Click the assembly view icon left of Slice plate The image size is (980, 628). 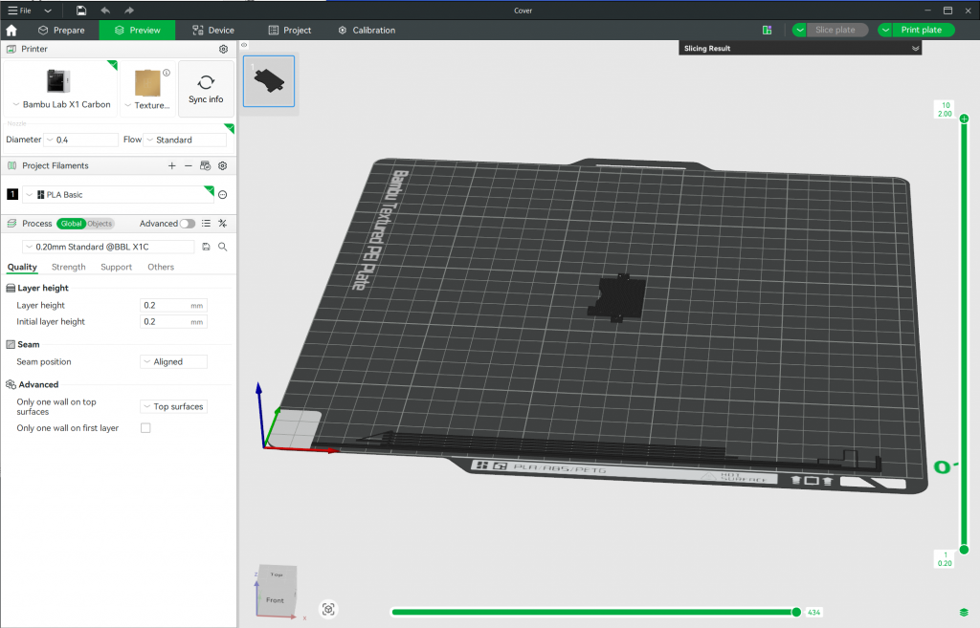pyautogui.click(x=767, y=31)
